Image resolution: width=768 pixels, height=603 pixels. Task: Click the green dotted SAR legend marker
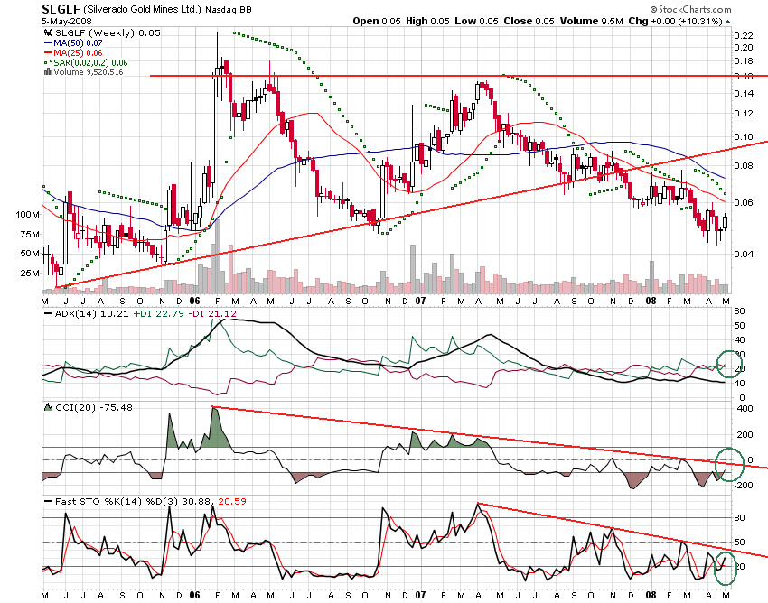49,62
